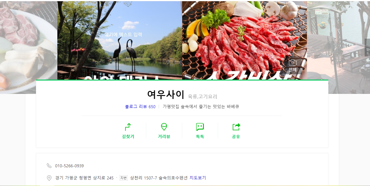Screen dimensions: 370x186
Task: Click the 공유 text label
Action: 236,136
